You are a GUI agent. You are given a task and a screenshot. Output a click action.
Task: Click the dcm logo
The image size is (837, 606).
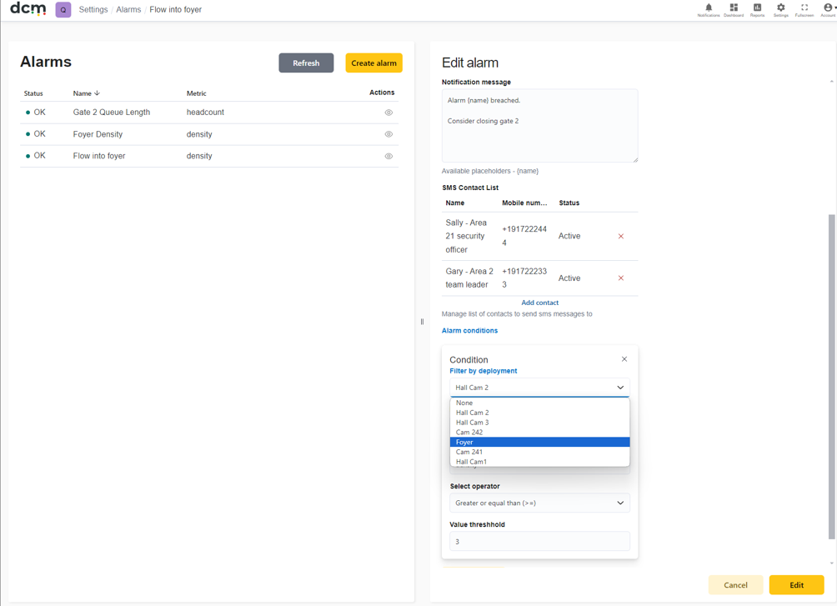[x=28, y=8]
